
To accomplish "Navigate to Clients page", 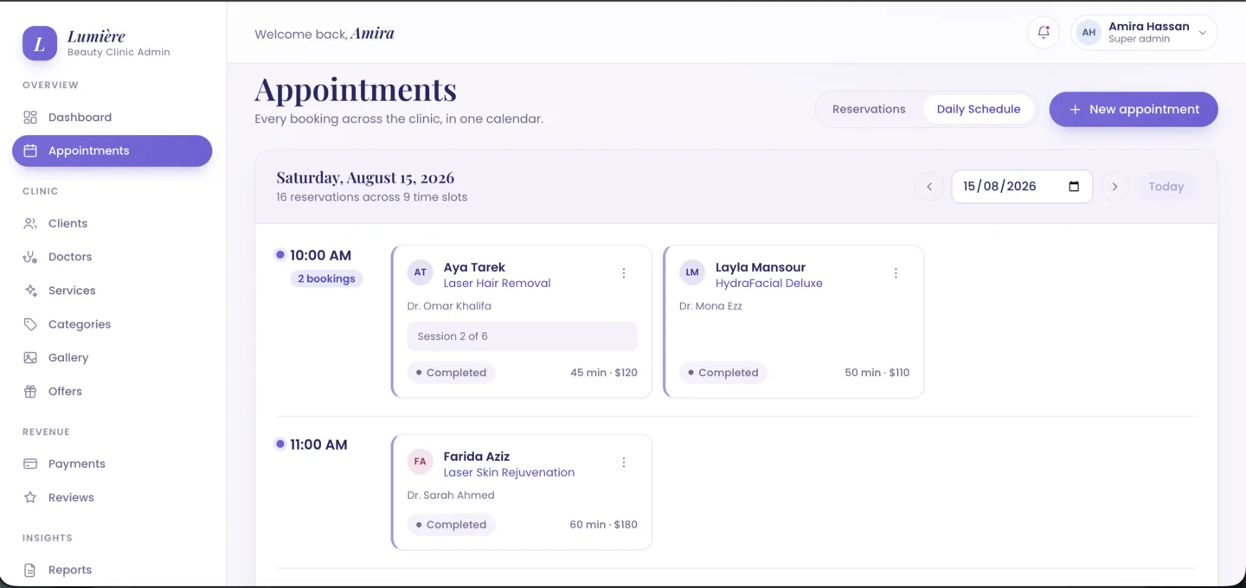I will tap(112, 224).
